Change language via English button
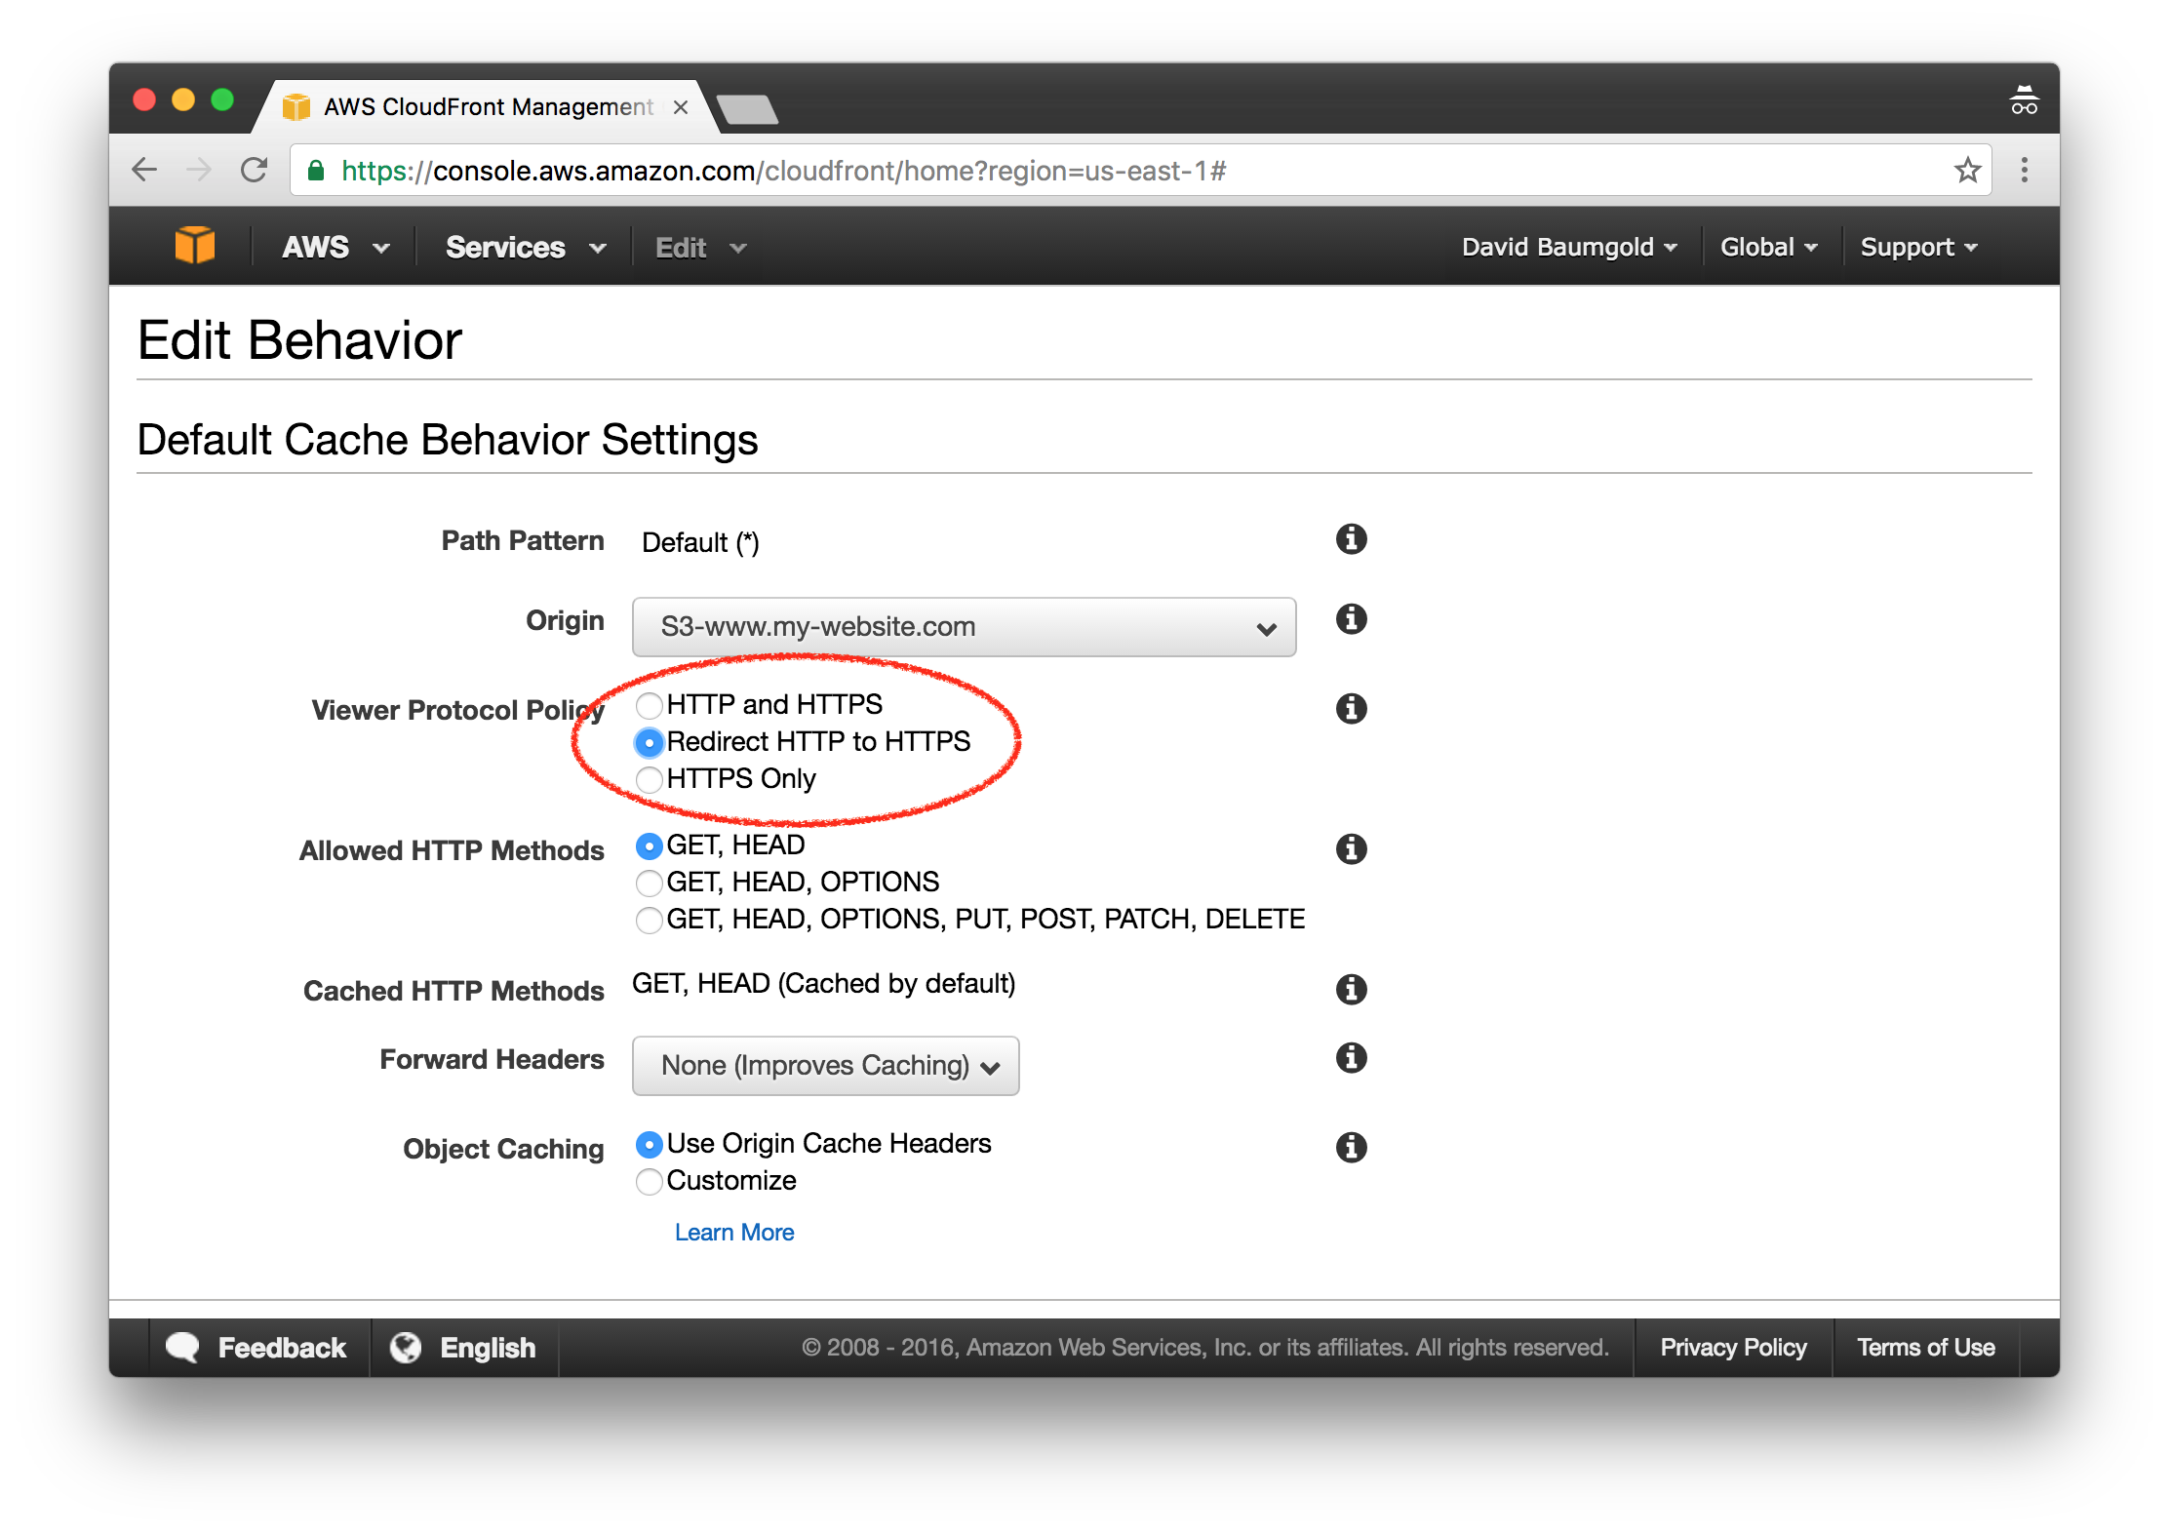 464,1348
